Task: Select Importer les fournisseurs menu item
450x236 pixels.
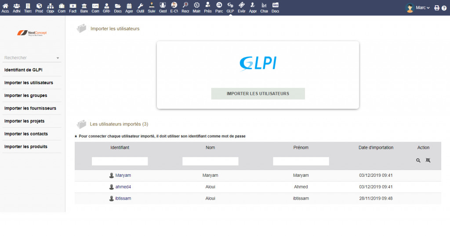Action: [x=30, y=108]
